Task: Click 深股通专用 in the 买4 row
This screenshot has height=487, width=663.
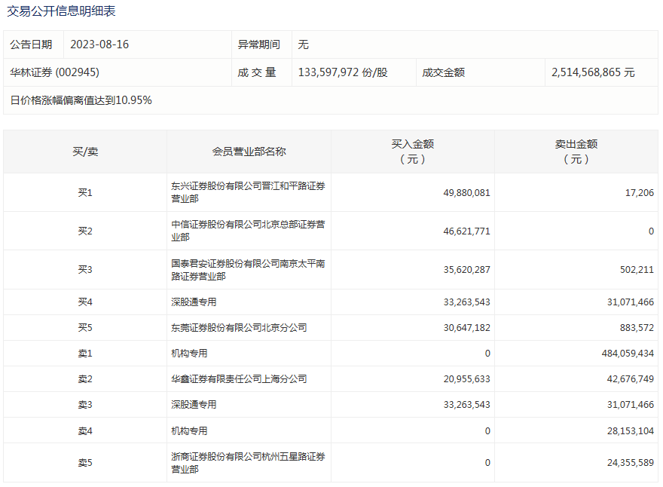Action: click(194, 302)
